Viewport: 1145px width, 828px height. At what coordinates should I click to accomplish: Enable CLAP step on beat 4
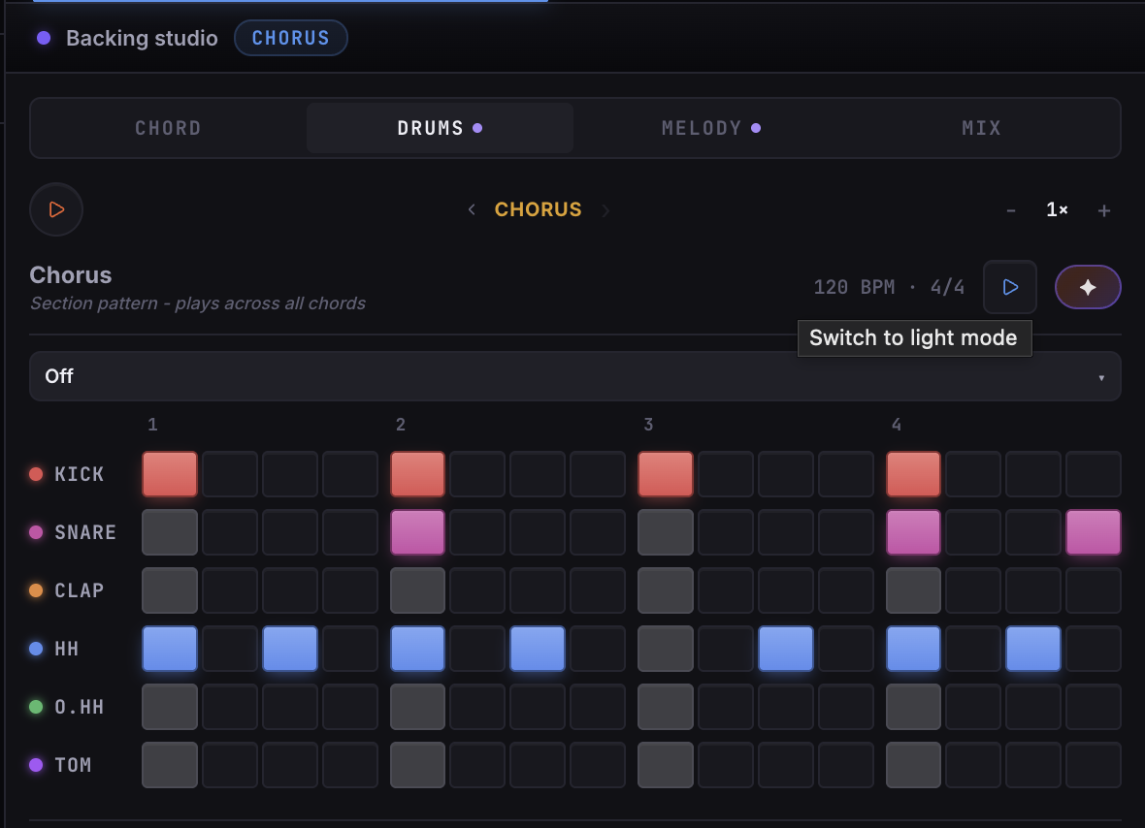(x=913, y=590)
